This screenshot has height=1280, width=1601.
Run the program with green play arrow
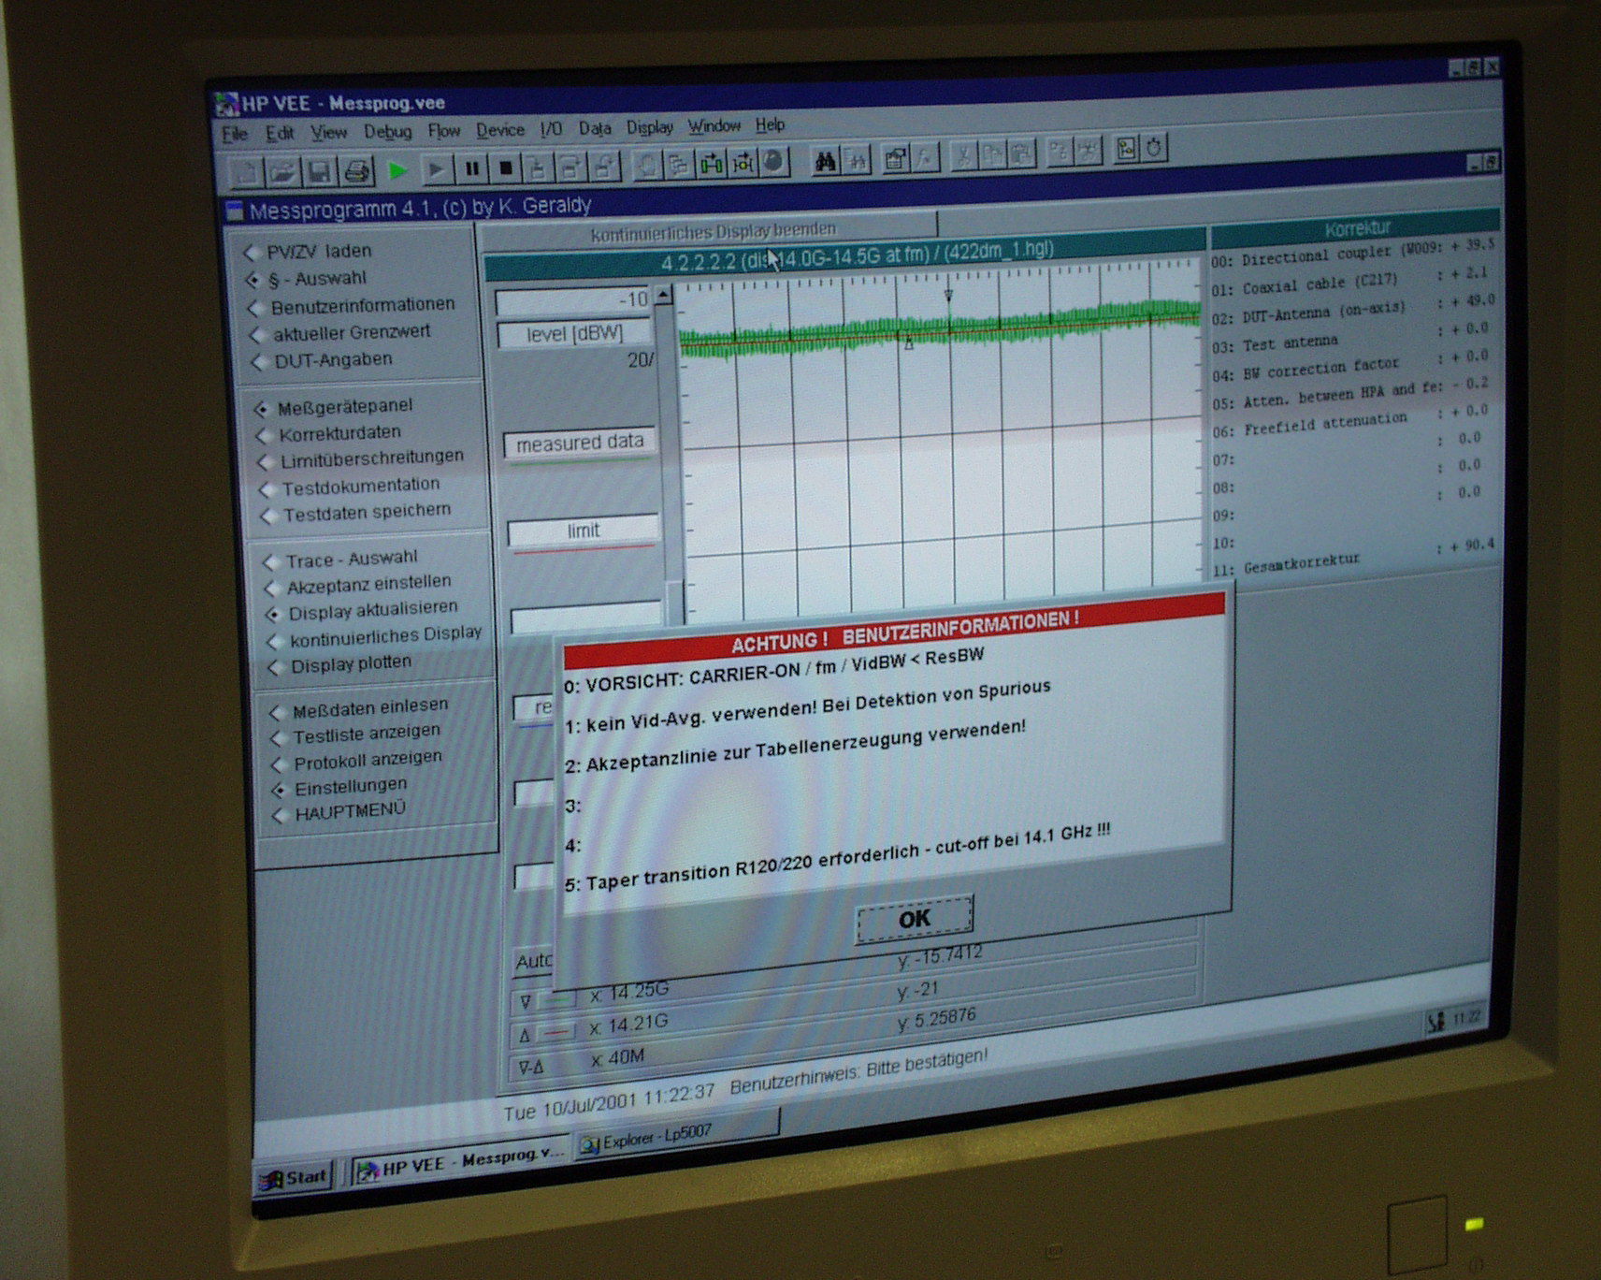point(397,170)
